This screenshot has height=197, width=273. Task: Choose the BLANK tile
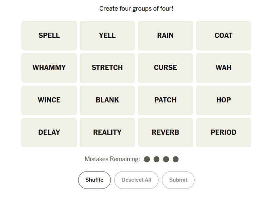(107, 100)
